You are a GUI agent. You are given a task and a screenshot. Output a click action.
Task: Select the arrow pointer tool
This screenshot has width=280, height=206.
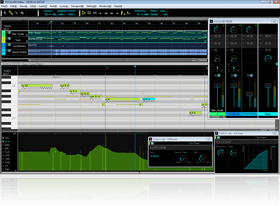[x=5, y=13]
